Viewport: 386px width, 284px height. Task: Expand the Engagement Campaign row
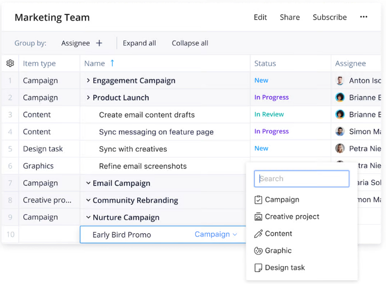pyautogui.click(x=88, y=81)
